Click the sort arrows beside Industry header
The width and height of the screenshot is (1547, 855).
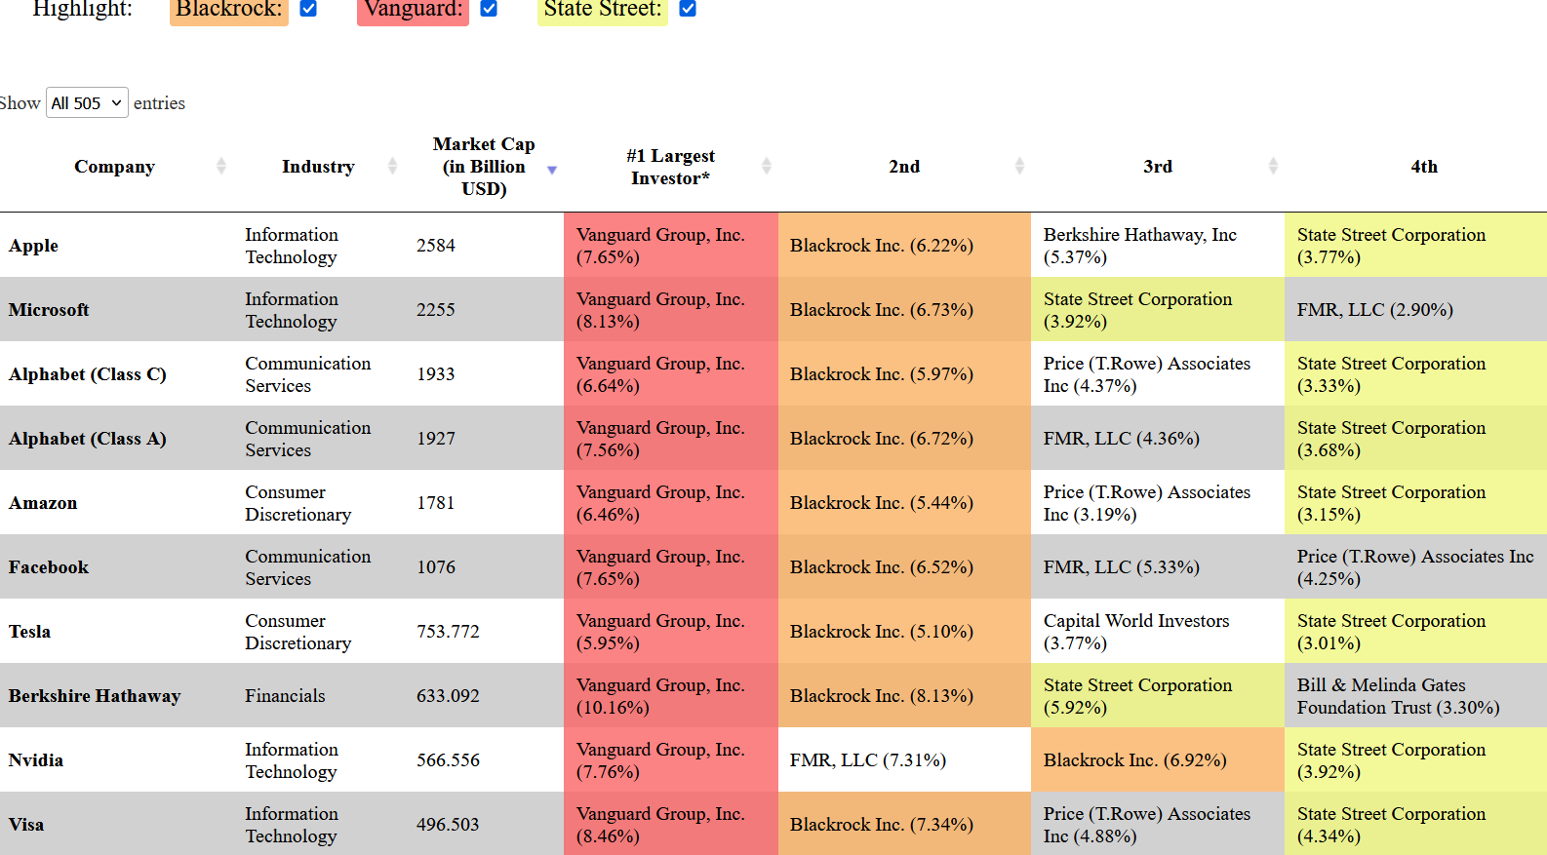(x=392, y=167)
